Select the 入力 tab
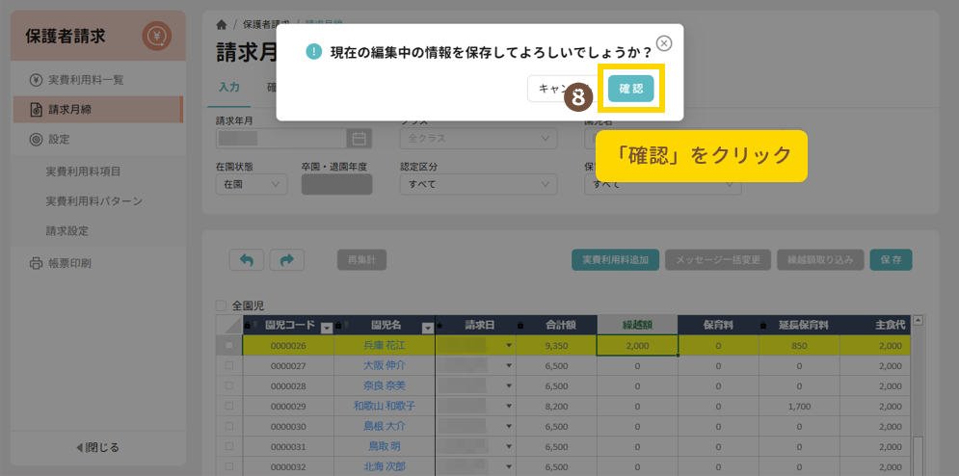 (228, 87)
